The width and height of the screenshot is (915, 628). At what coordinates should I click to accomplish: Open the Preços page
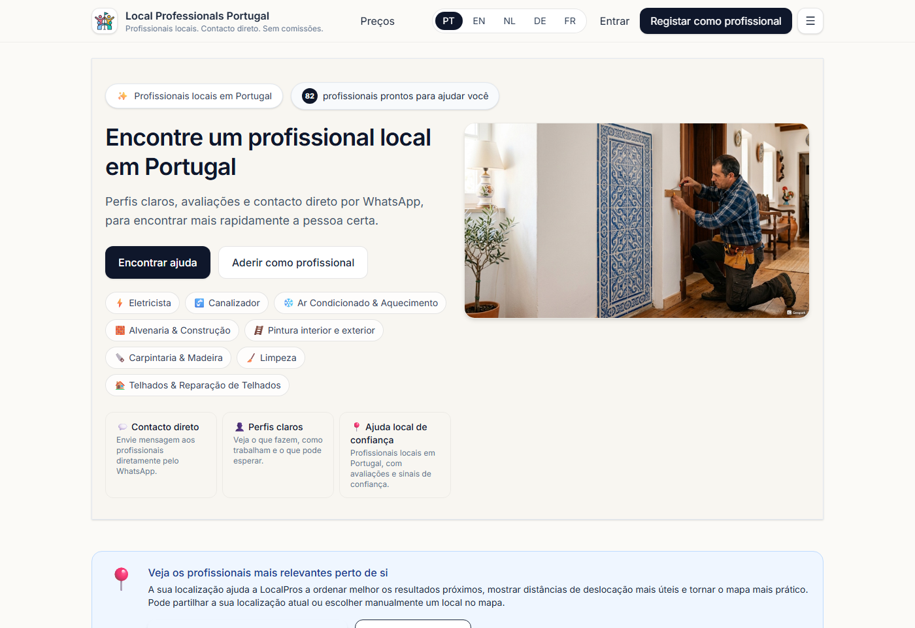(377, 21)
